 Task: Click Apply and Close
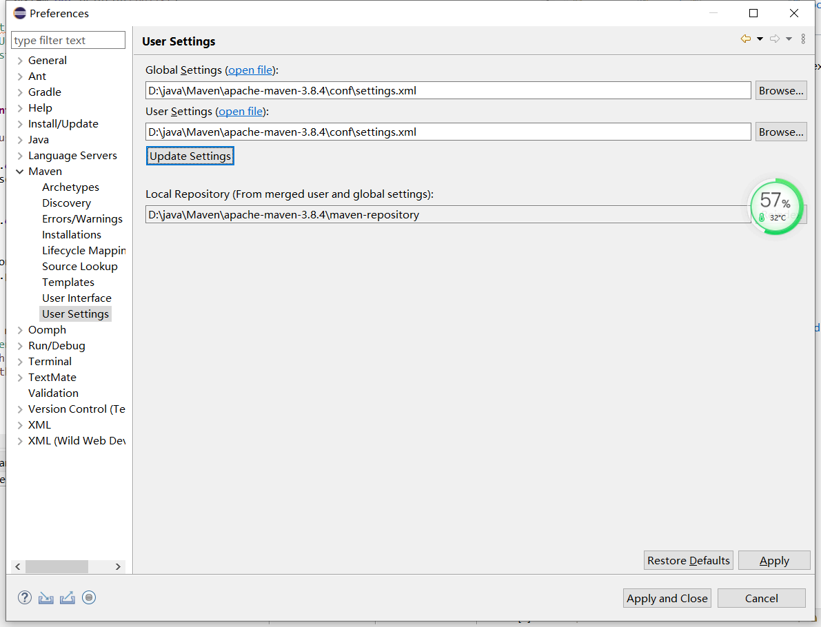(x=667, y=598)
